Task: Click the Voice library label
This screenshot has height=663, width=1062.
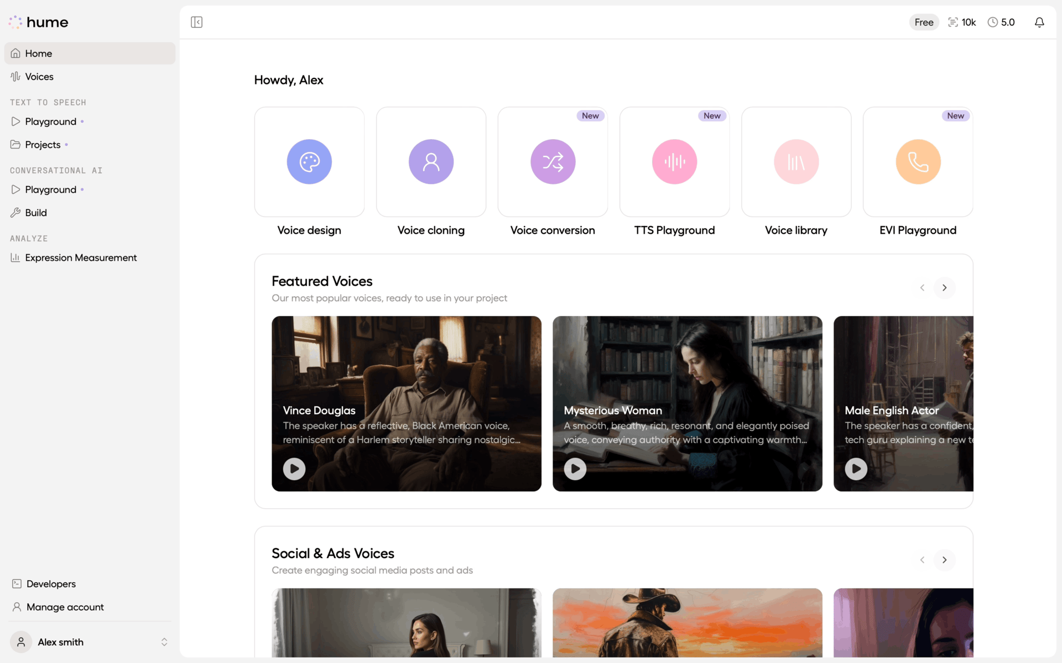Action: pos(796,230)
